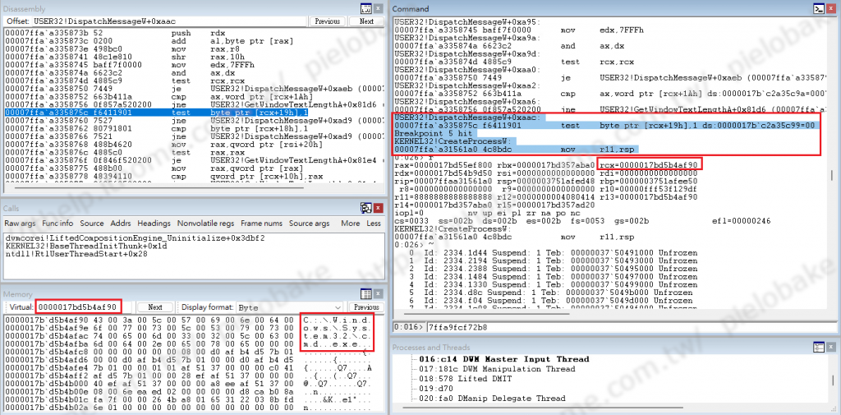Toggle Frame nums in Calls toolbar
The image size is (841, 415).
(x=261, y=224)
